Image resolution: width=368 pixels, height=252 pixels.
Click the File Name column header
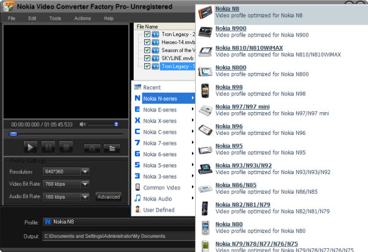(164, 26)
